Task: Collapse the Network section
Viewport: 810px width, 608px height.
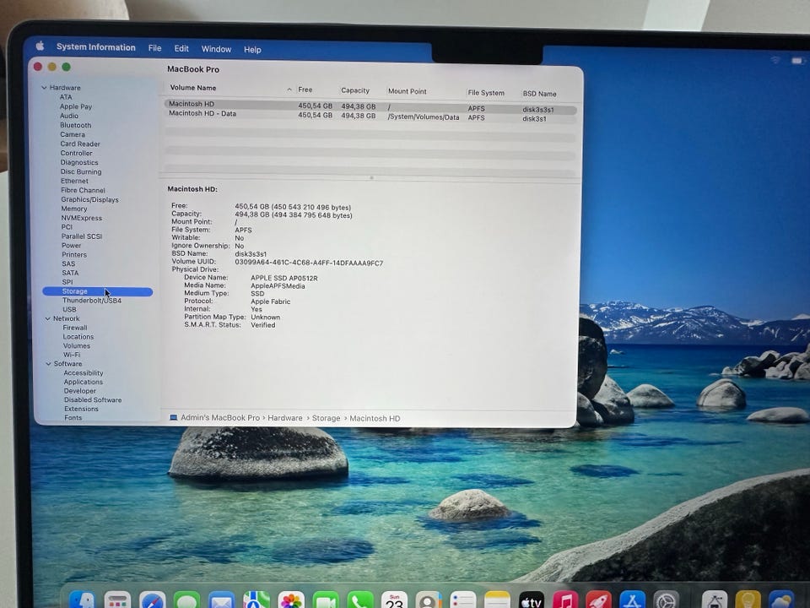Action: pyautogui.click(x=47, y=318)
